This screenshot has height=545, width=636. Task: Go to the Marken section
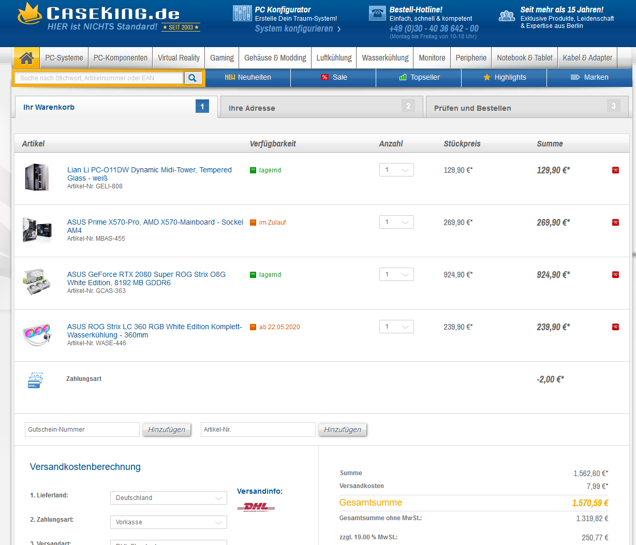point(589,77)
